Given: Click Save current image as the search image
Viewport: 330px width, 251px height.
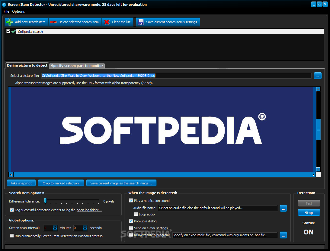Looking at the screenshot, I should (121, 183).
